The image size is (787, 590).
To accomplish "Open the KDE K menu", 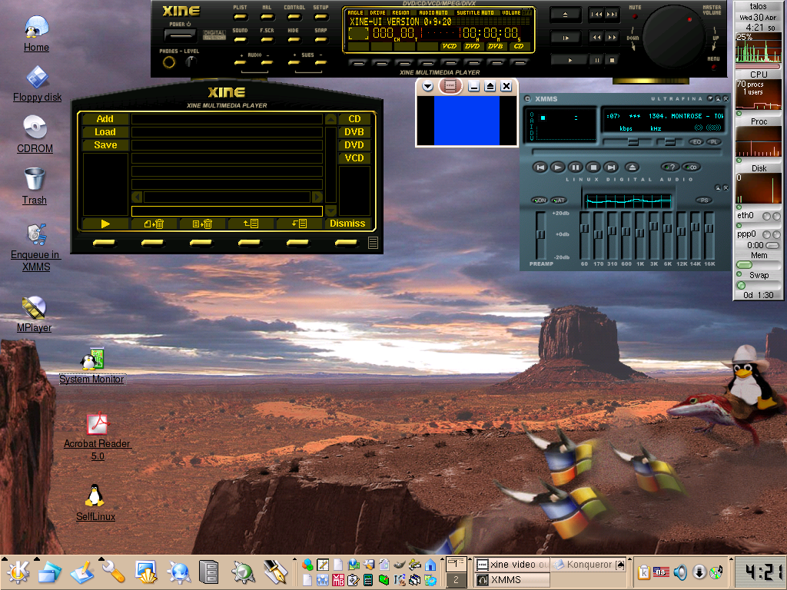I will [x=17, y=572].
